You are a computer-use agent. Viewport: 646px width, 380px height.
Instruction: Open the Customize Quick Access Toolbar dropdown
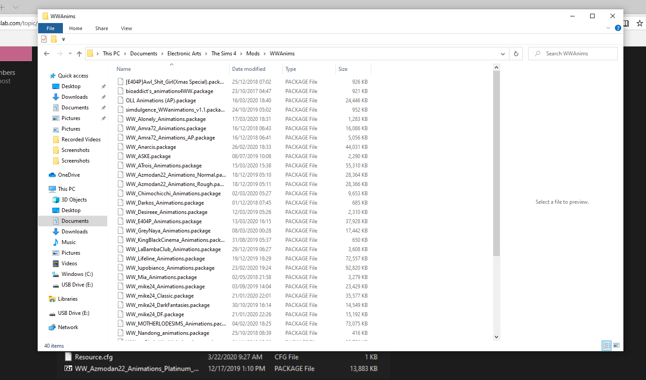click(63, 39)
